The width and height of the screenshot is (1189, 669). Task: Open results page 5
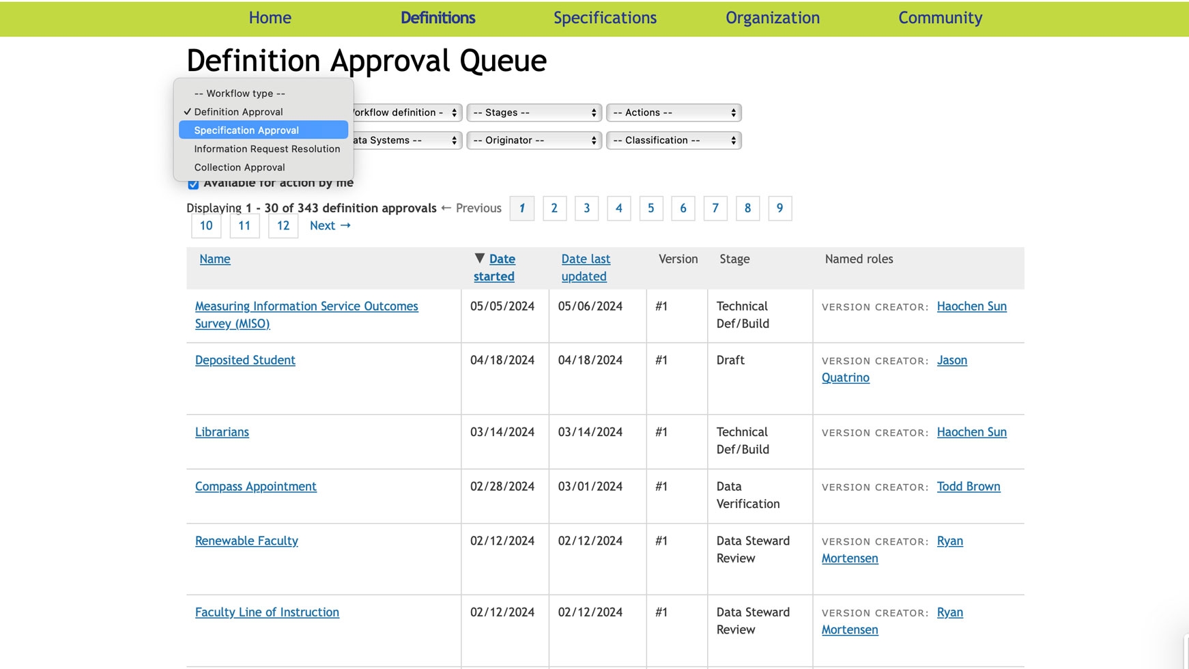pyautogui.click(x=651, y=208)
